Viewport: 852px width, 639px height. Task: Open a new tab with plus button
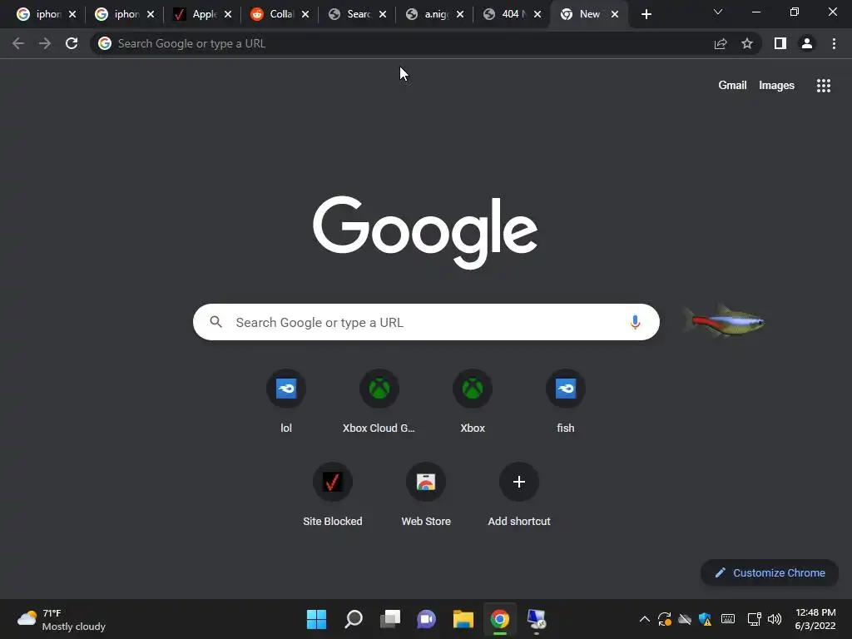646,14
